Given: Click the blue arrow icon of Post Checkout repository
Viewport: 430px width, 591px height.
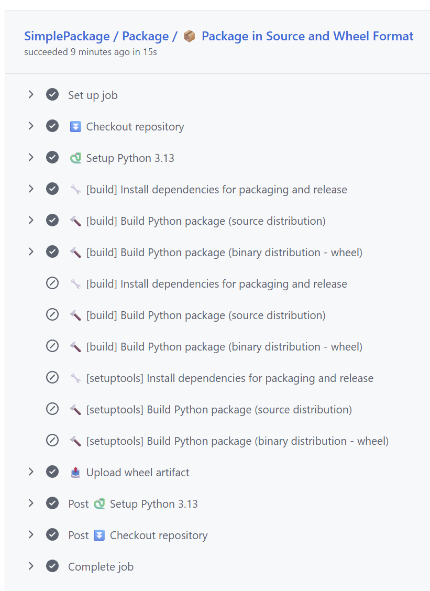Looking at the screenshot, I should coord(99,535).
